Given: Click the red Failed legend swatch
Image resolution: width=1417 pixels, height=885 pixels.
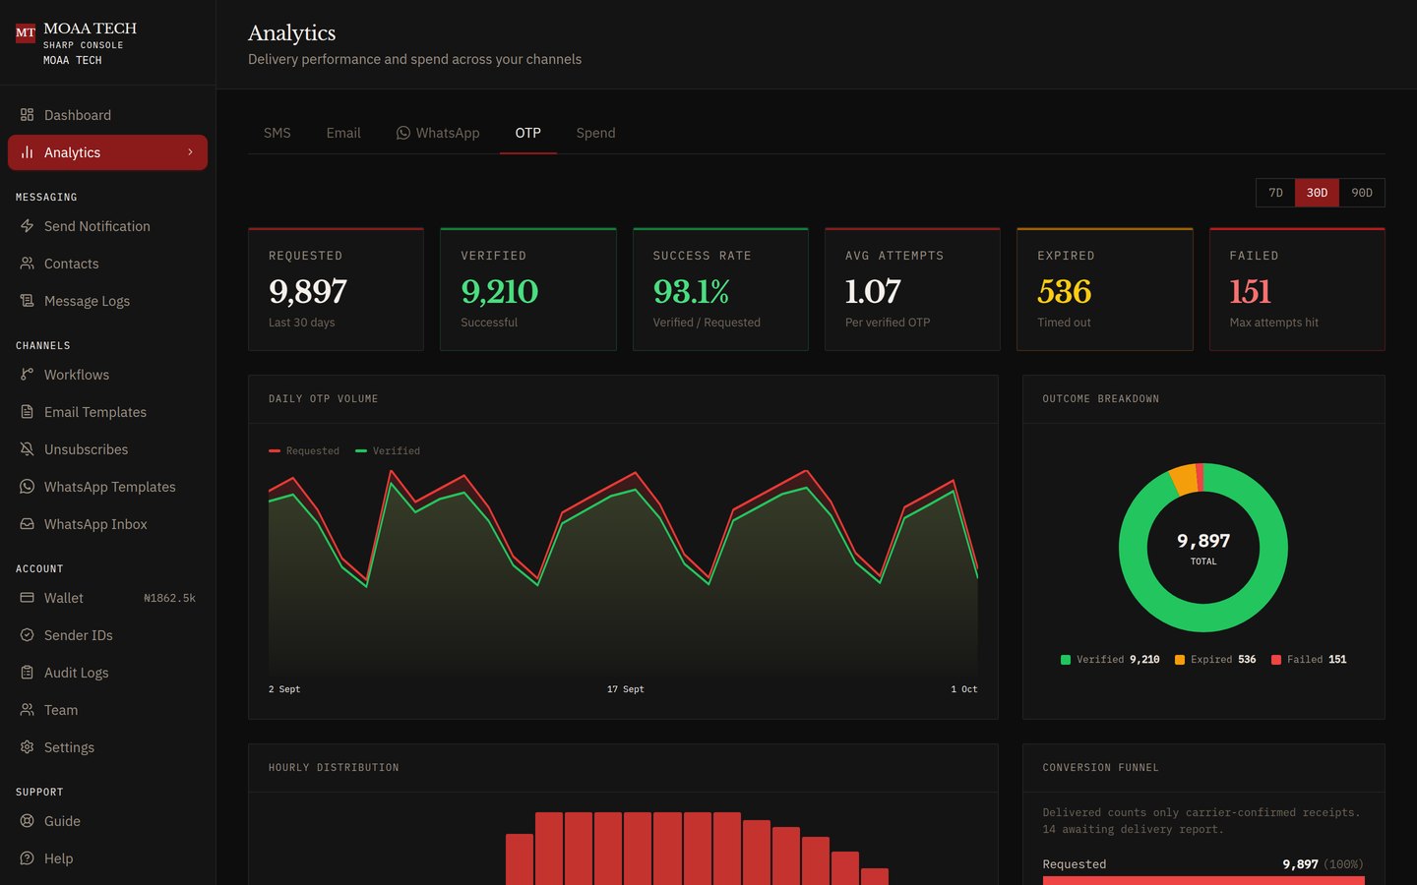Looking at the screenshot, I should 1276,660.
